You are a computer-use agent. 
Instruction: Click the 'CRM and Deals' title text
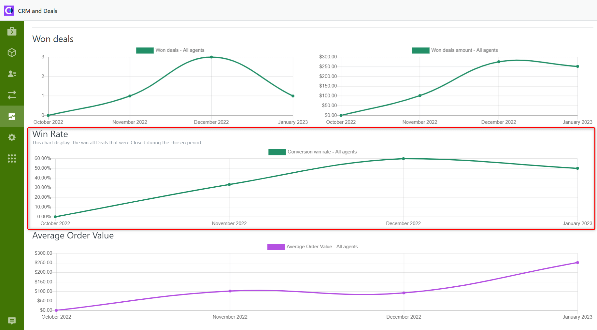pyautogui.click(x=37, y=11)
